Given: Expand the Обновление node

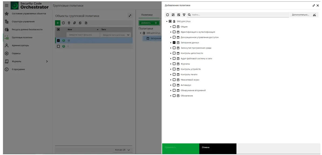Looking at the screenshot, I should pyautogui.click(x=171, y=96).
